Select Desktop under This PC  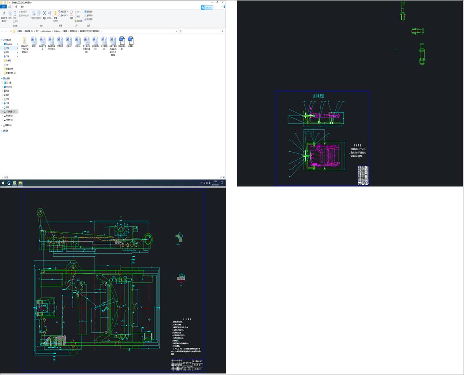(x=9, y=87)
